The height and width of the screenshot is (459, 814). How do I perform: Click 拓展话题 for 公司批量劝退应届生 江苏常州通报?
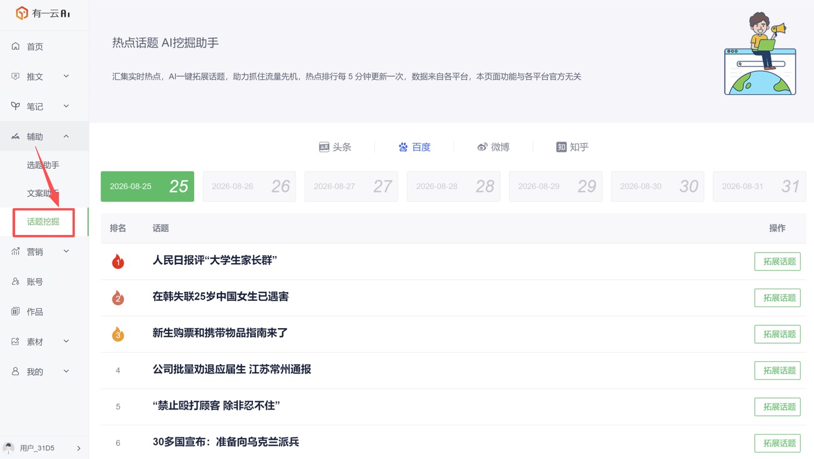coord(777,371)
